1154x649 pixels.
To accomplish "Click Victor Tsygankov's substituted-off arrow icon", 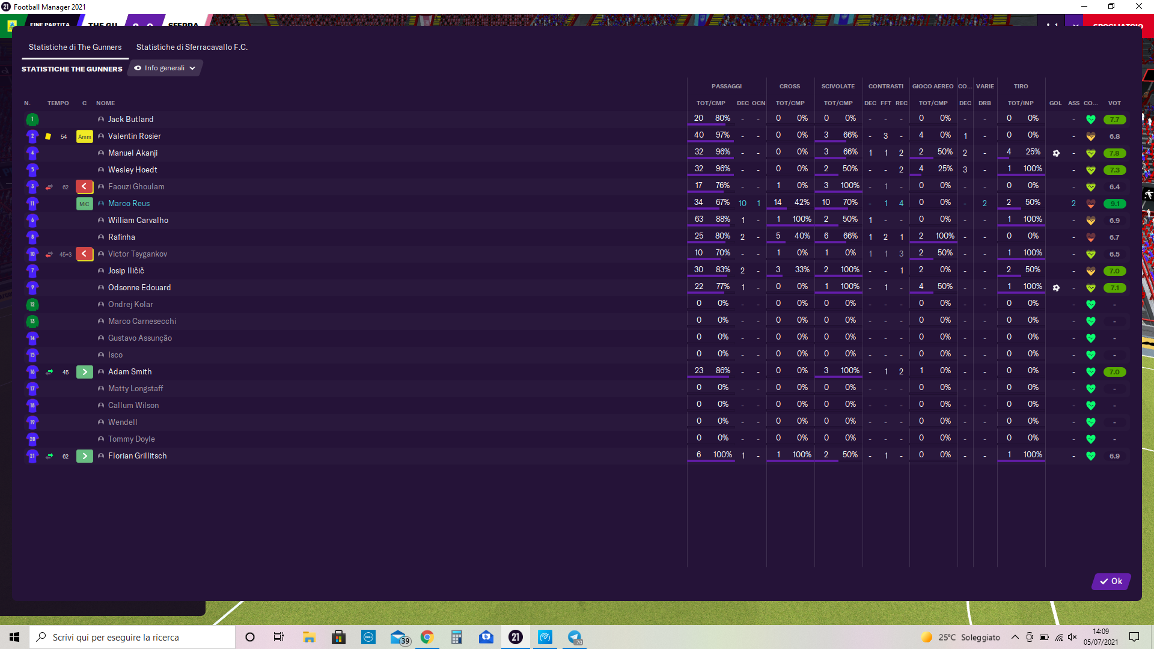I will click(85, 254).
